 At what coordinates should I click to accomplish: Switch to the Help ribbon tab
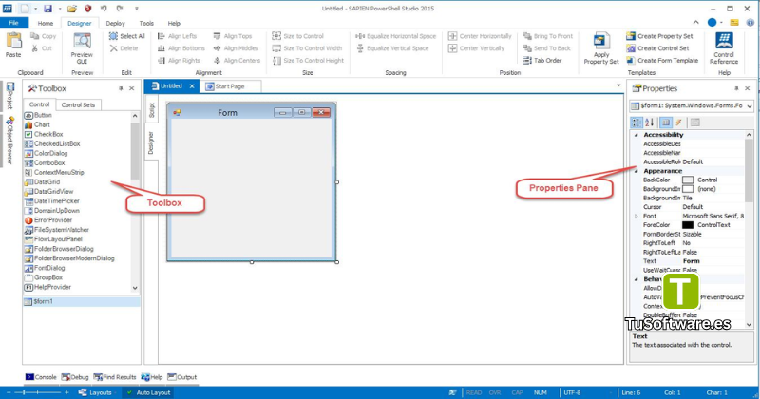point(174,23)
